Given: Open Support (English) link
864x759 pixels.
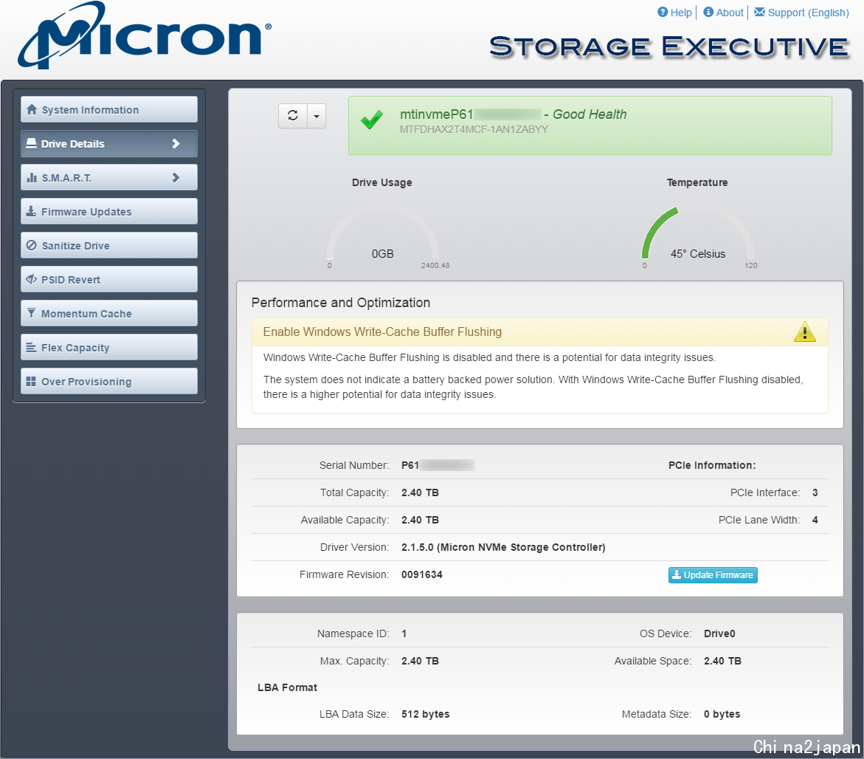Looking at the screenshot, I should (x=809, y=13).
